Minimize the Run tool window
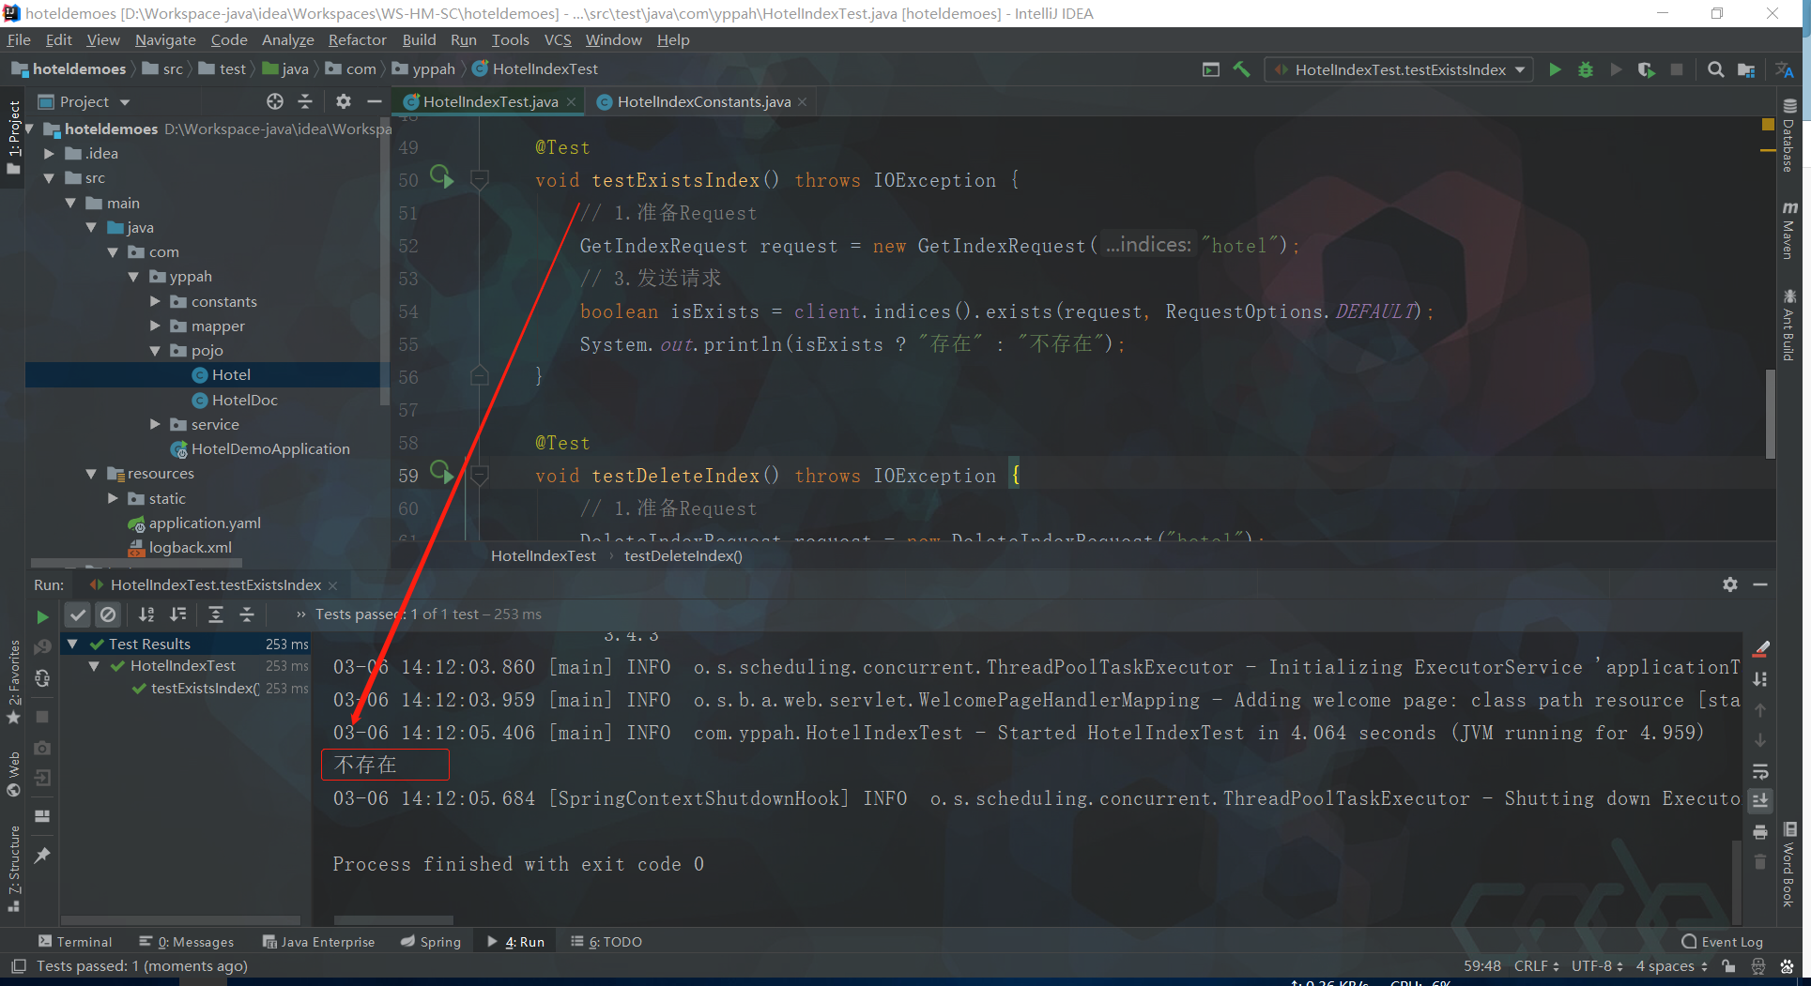 [1760, 584]
